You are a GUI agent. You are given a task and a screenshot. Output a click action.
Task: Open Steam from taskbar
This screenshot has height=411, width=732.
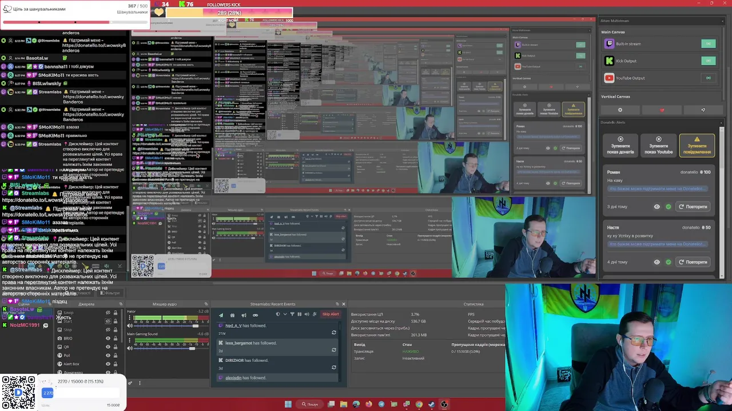point(432,404)
